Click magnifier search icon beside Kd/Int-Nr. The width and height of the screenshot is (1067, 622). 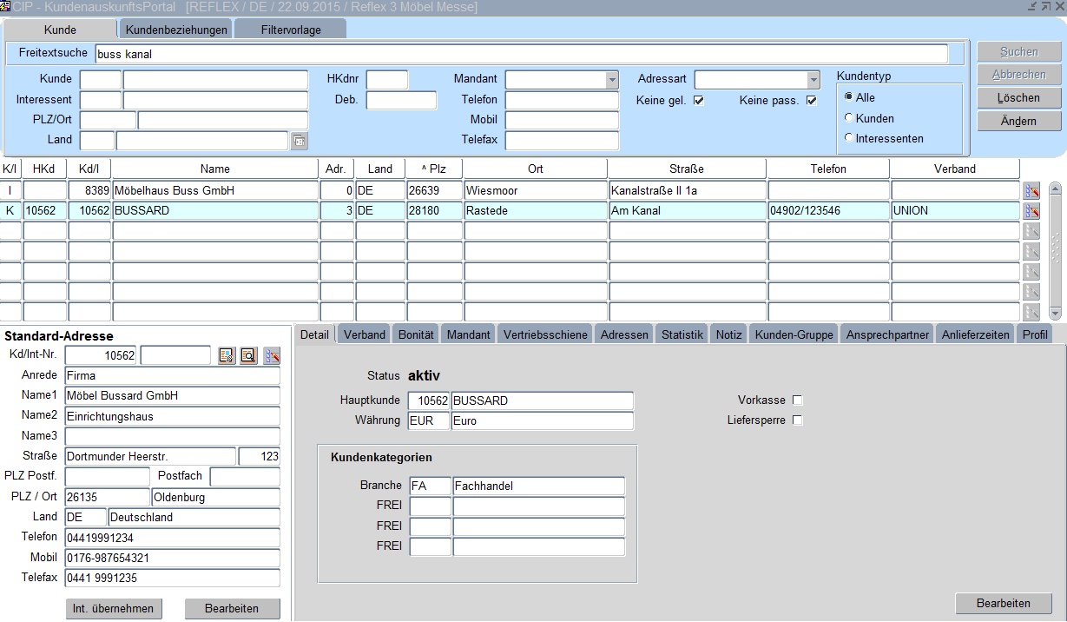click(x=248, y=355)
